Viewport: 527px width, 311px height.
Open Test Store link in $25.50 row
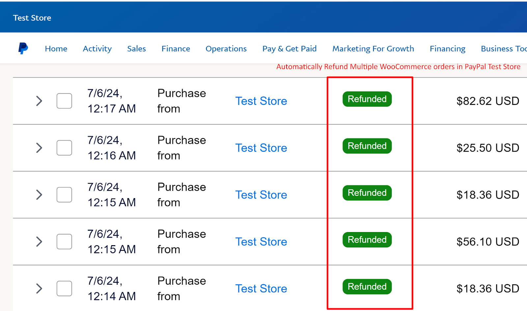click(261, 148)
